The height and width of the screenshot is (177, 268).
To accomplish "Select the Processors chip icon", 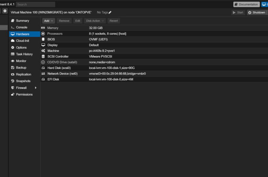I will (43, 34).
